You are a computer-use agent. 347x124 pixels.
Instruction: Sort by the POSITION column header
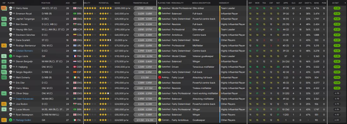tap(46, 3)
